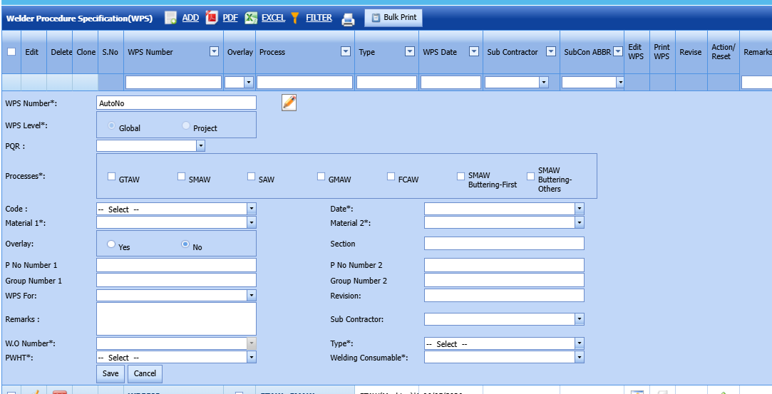Viewport: 772px width, 394px height.
Task: Click the Save button
Action: tap(110, 373)
